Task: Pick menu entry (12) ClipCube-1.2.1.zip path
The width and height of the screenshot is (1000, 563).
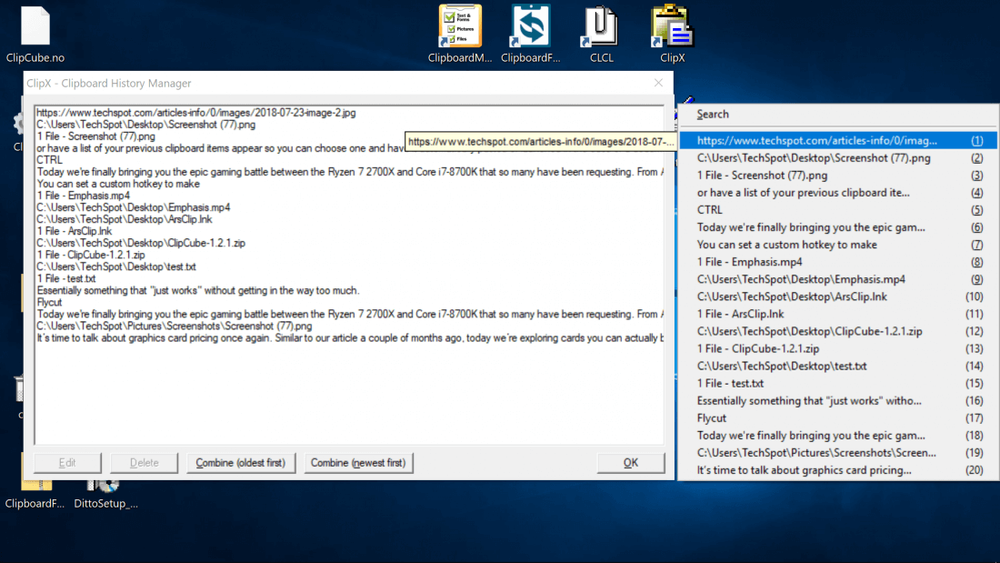Action: [839, 331]
